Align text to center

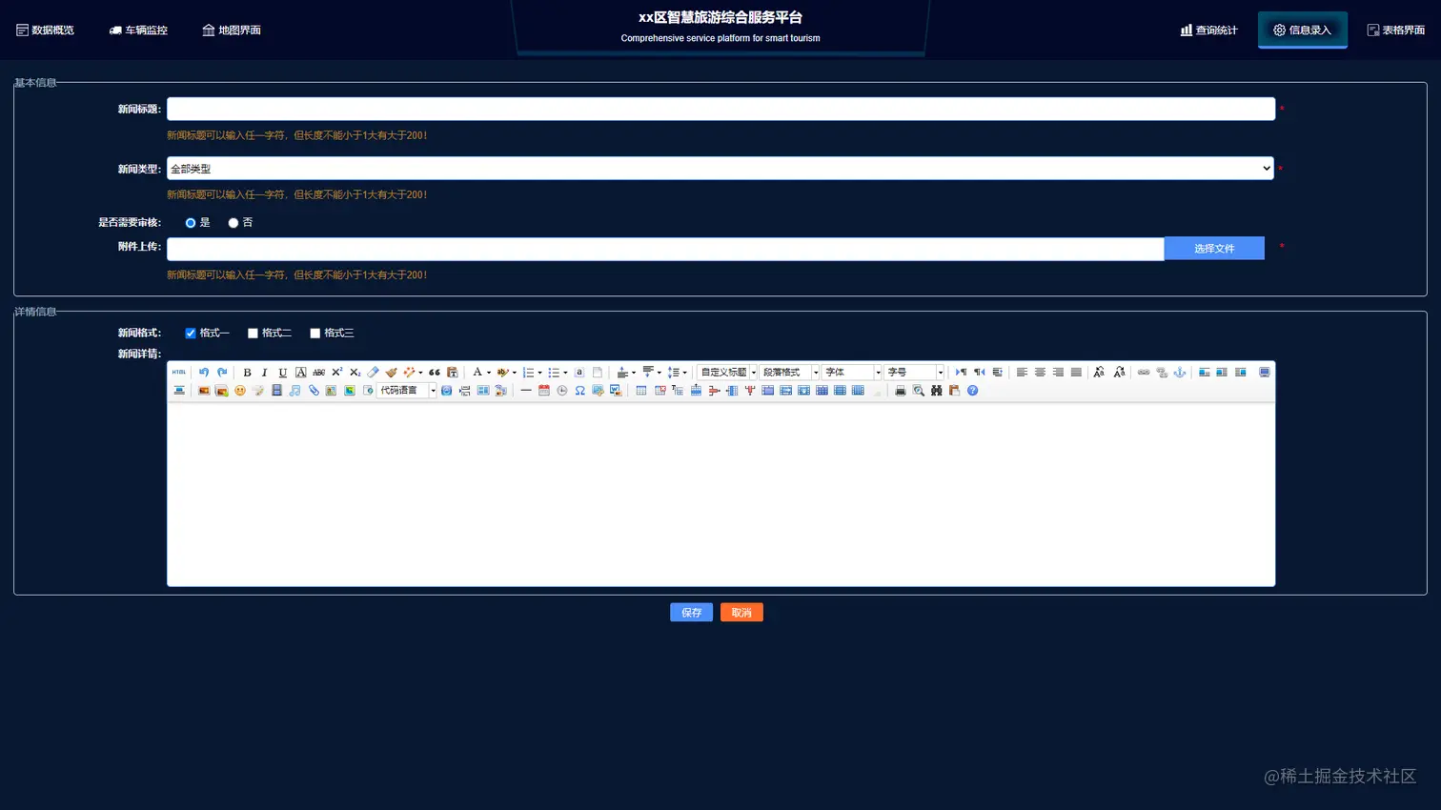tap(1040, 373)
